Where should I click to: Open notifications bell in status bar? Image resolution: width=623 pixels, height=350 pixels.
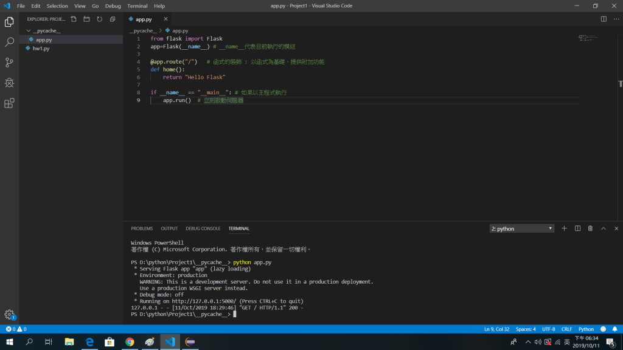tap(614, 329)
